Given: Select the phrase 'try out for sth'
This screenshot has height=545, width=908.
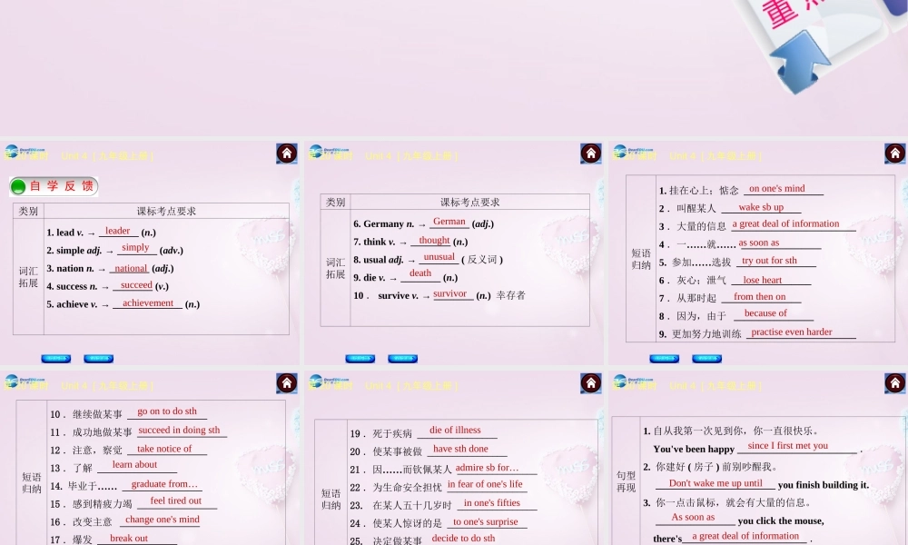Looking at the screenshot, I should click(769, 261).
